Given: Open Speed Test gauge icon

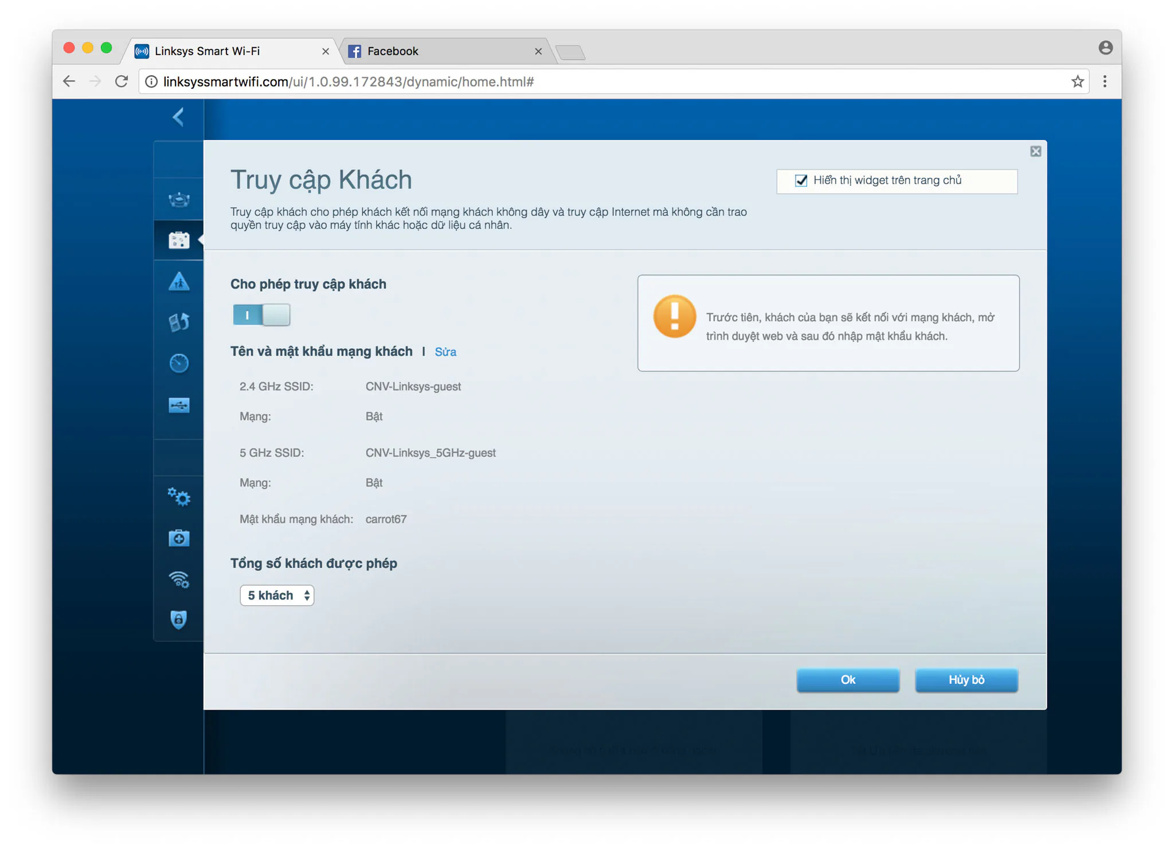Looking at the screenshot, I should coord(179,363).
